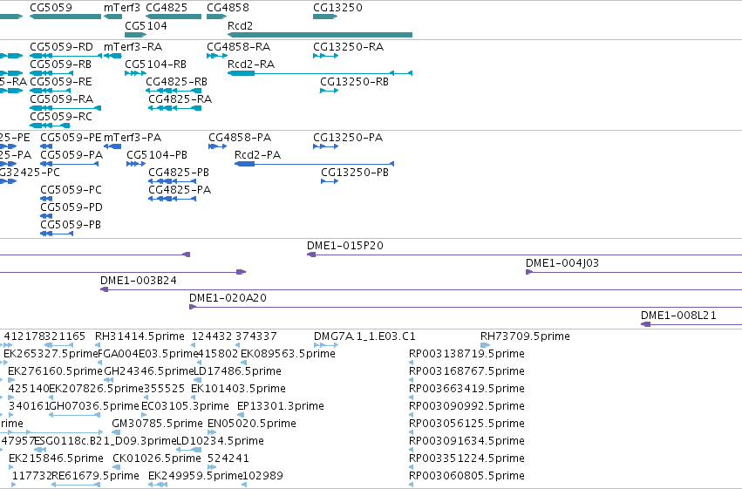Screen dimensions: 742x489
Task: Select the CG13250-RA transcript label
Action: click(x=348, y=47)
